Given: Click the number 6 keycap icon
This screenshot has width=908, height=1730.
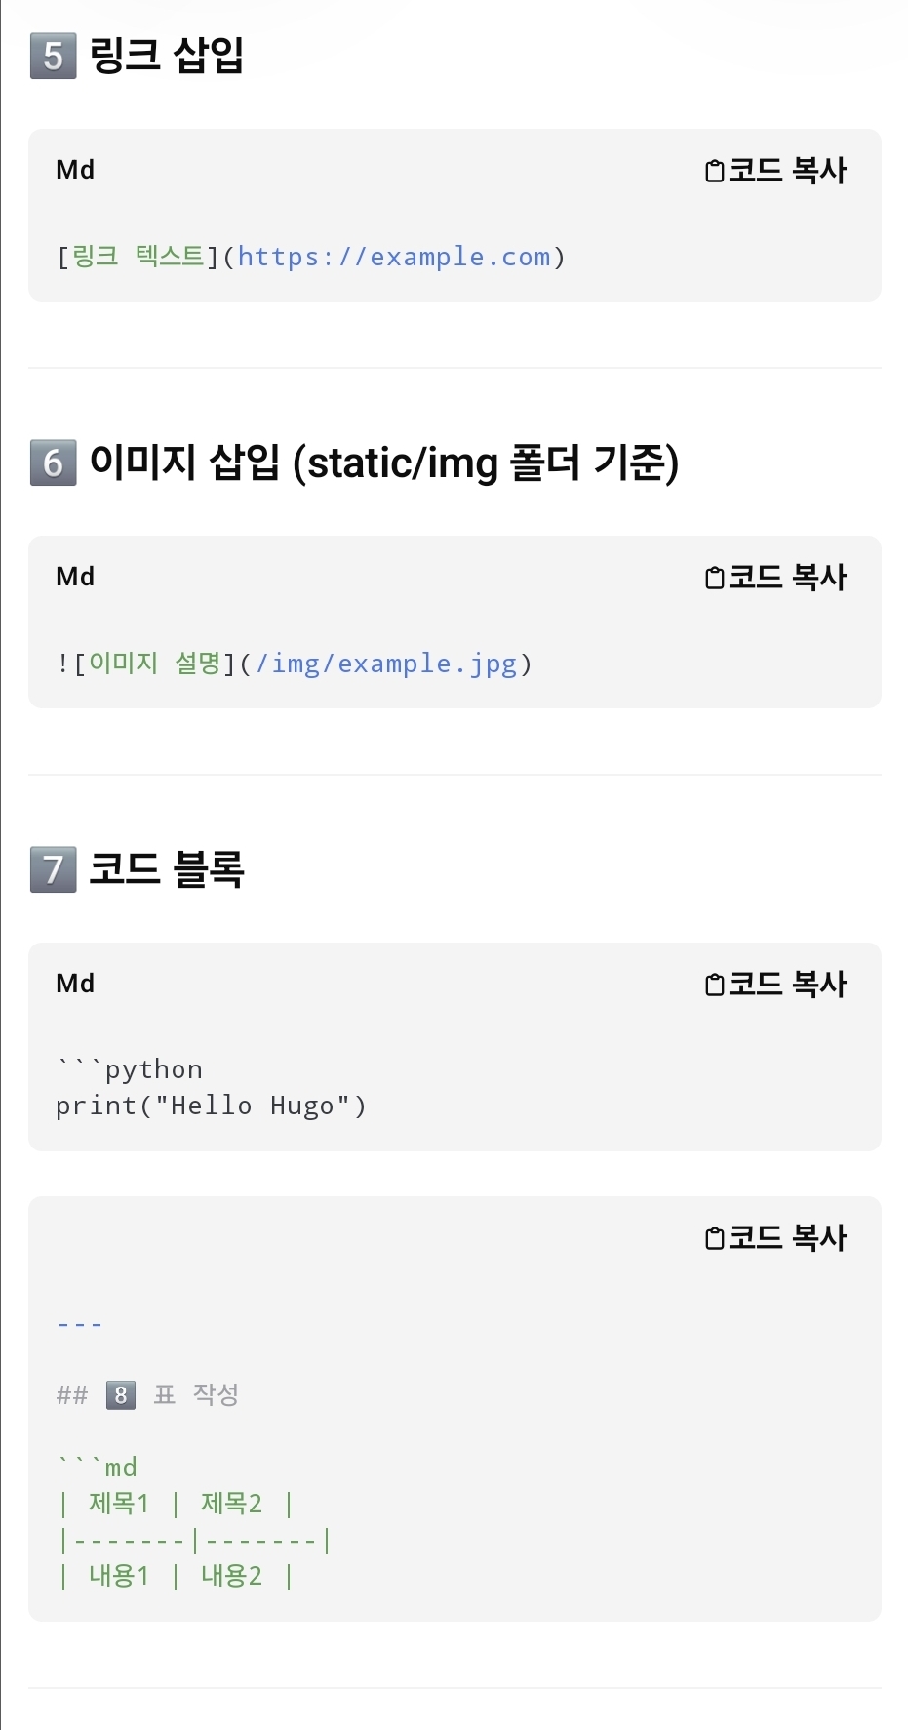Looking at the screenshot, I should (54, 463).
